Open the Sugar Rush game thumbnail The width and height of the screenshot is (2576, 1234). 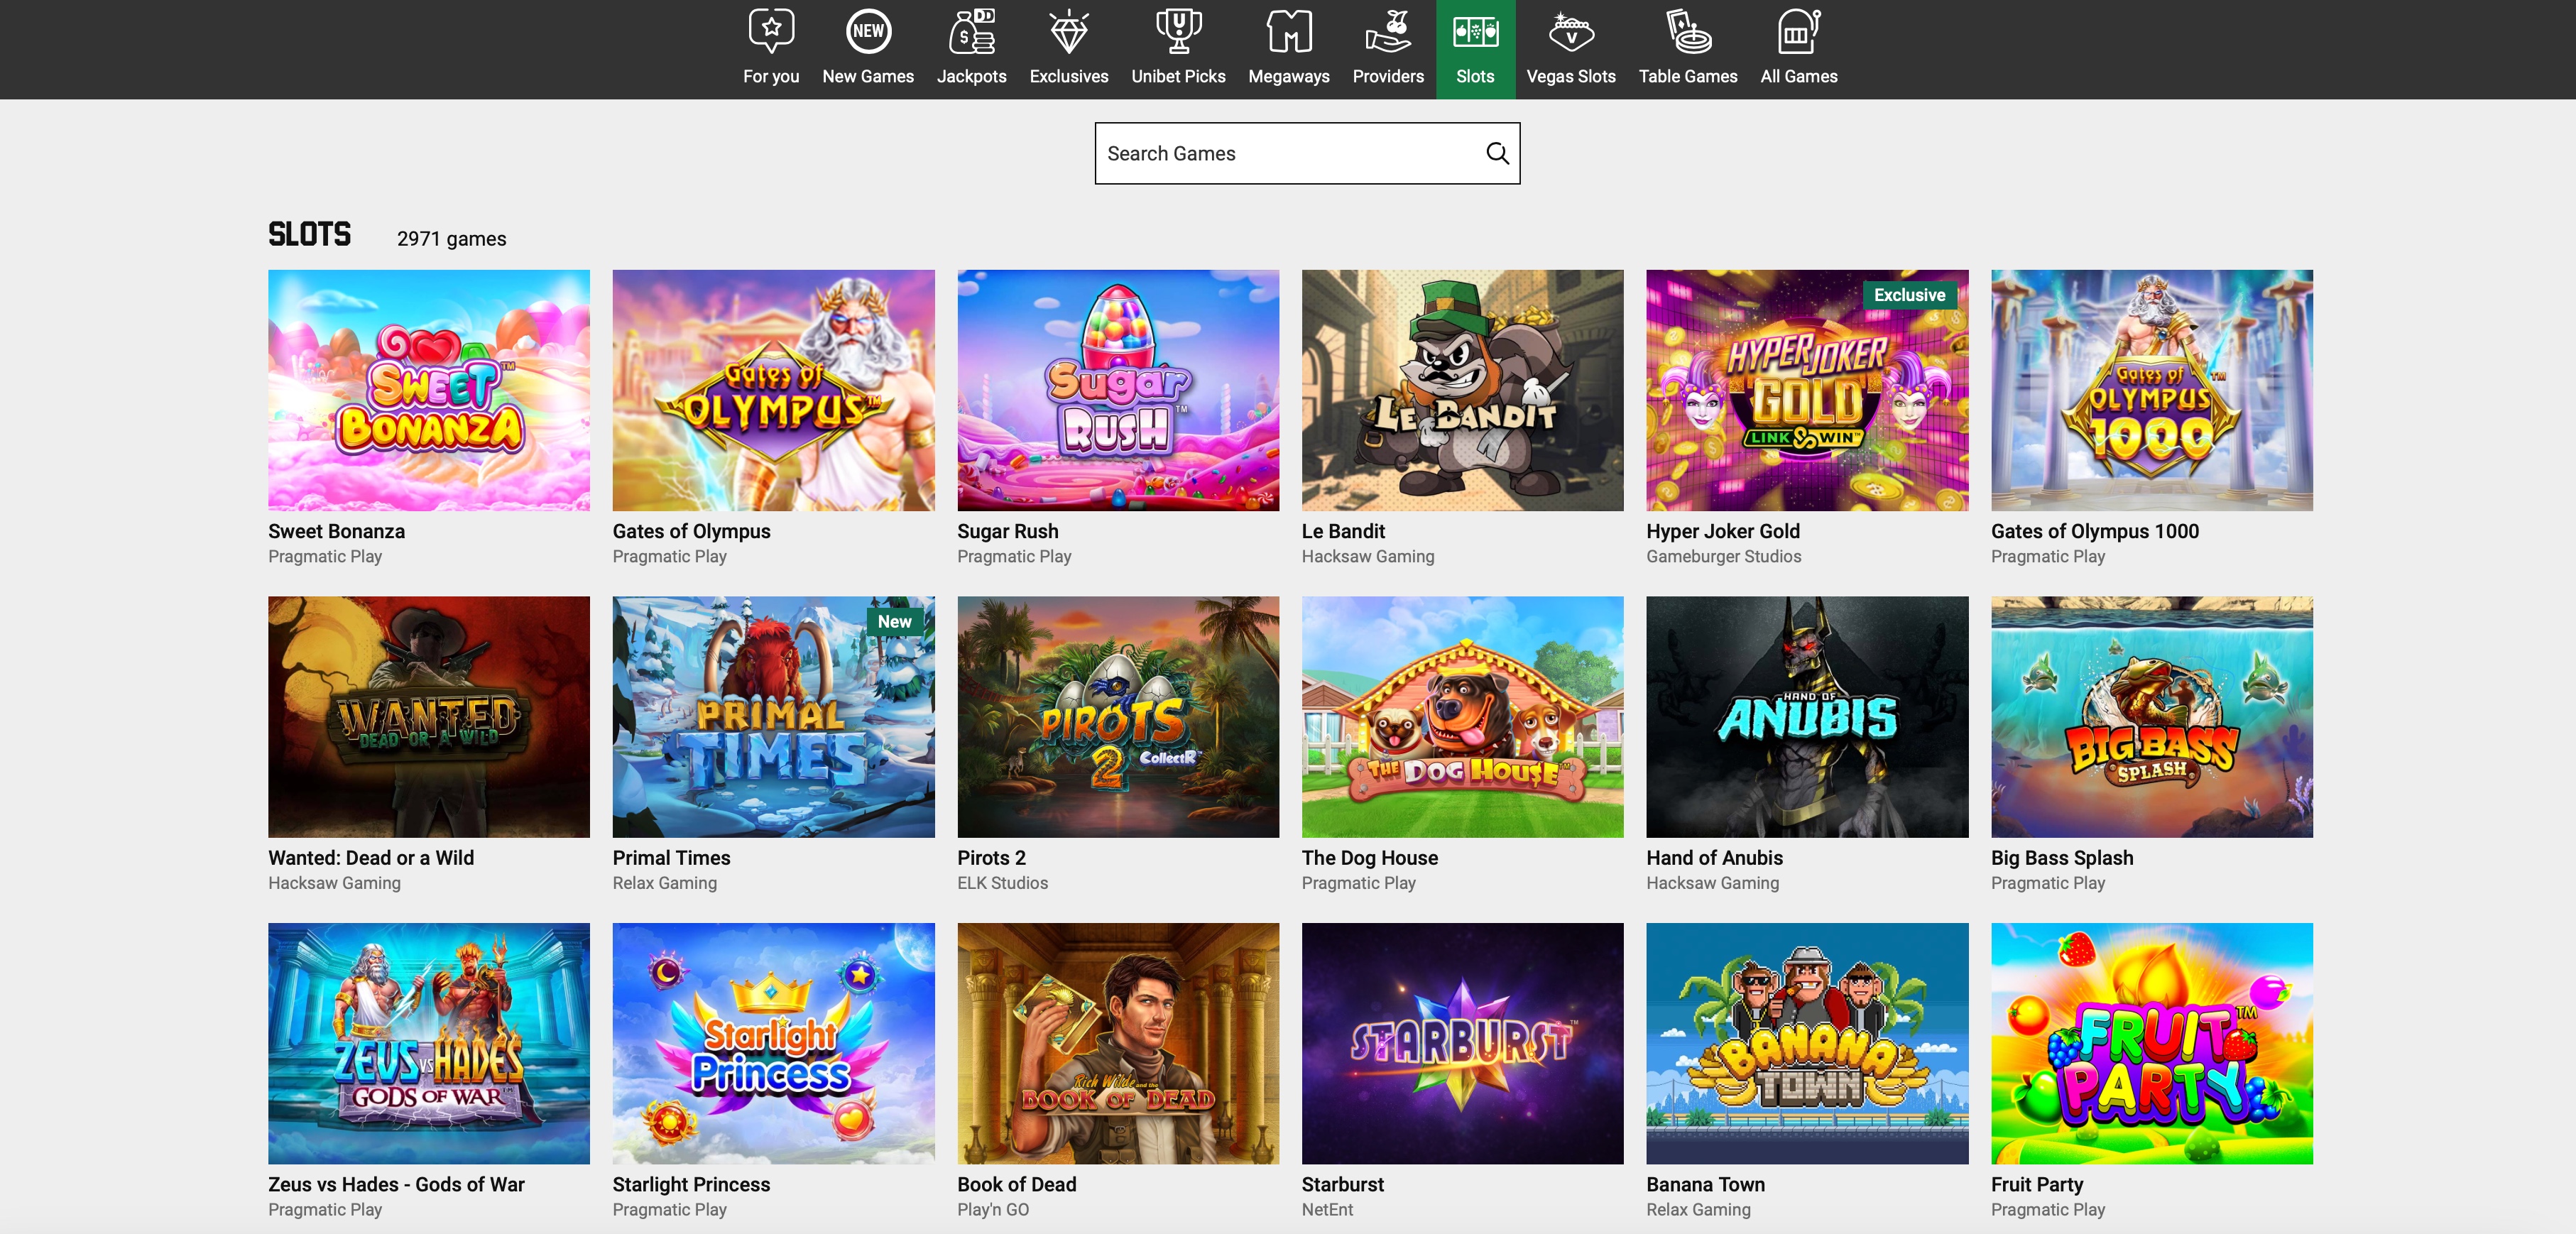click(x=1118, y=390)
